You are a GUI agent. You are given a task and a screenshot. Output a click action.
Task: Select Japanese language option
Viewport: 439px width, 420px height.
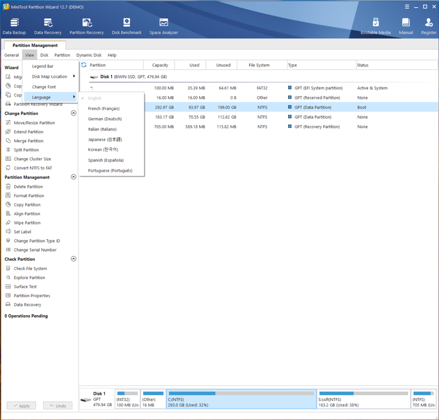[111, 139]
